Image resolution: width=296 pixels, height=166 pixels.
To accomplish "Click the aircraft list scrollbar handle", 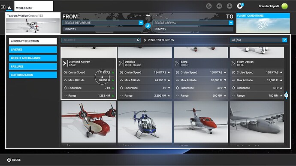I will [286, 95].
